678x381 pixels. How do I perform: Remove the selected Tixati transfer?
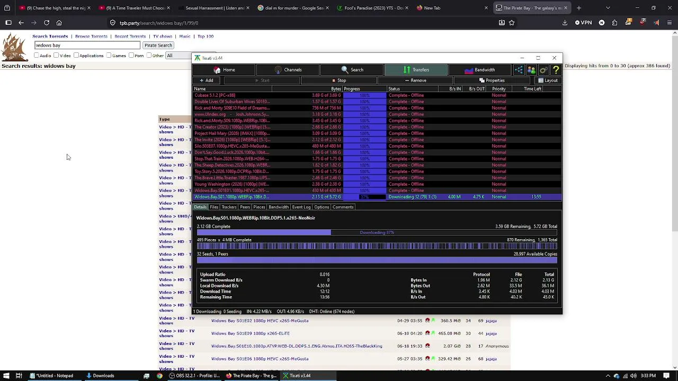coord(415,80)
